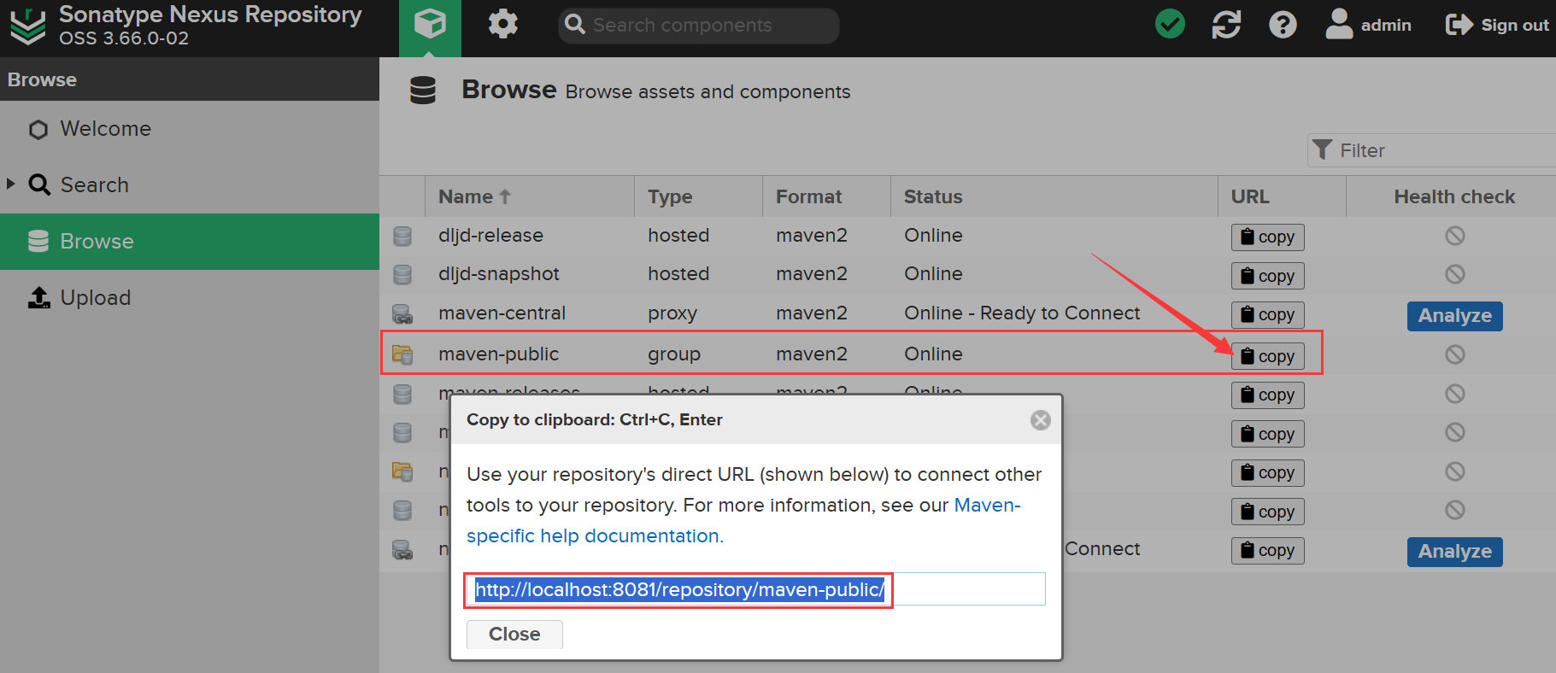1556x673 pixels.
Task: Click the Welcome hexagon icon
Action: pyautogui.click(x=38, y=130)
